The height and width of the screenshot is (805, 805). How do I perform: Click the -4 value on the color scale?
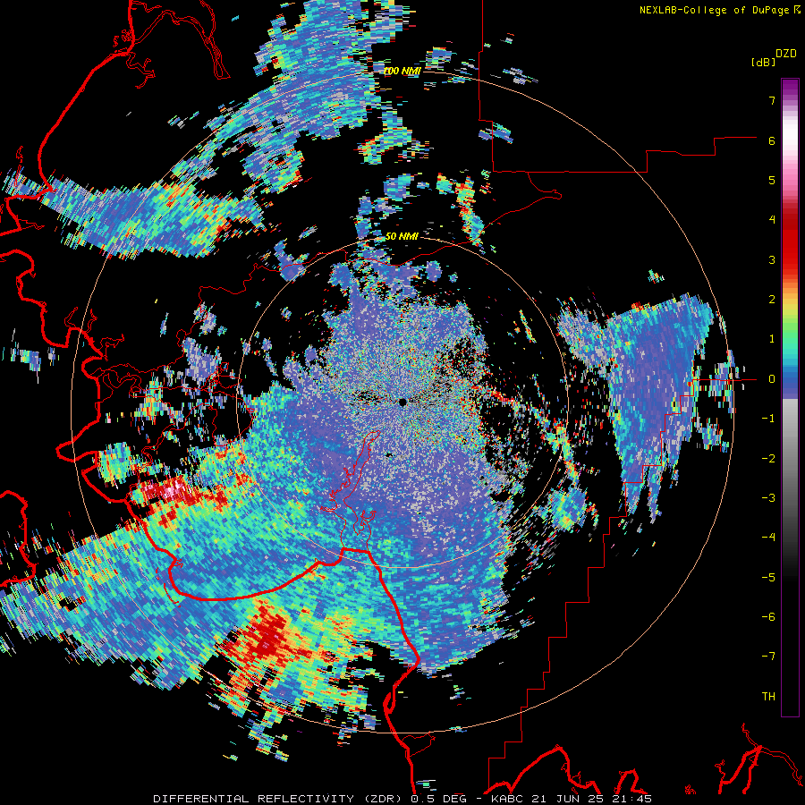point(768,538)
